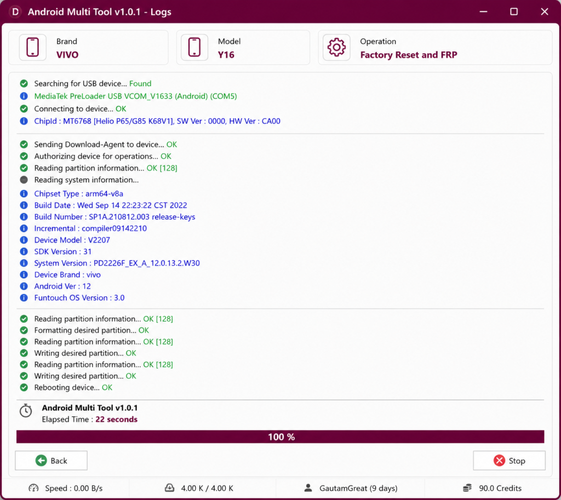Image resolution: width=561 pixels, height=500 pixels.
Task: Click info icon beside SDK Version
Action: [24, 251]
